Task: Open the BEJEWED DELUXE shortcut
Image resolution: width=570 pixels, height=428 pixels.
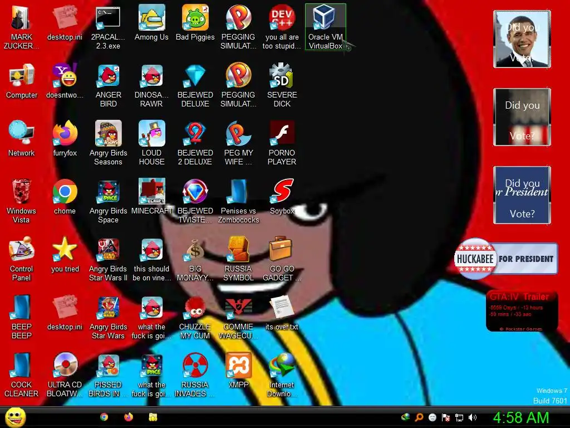Action: 195,85
